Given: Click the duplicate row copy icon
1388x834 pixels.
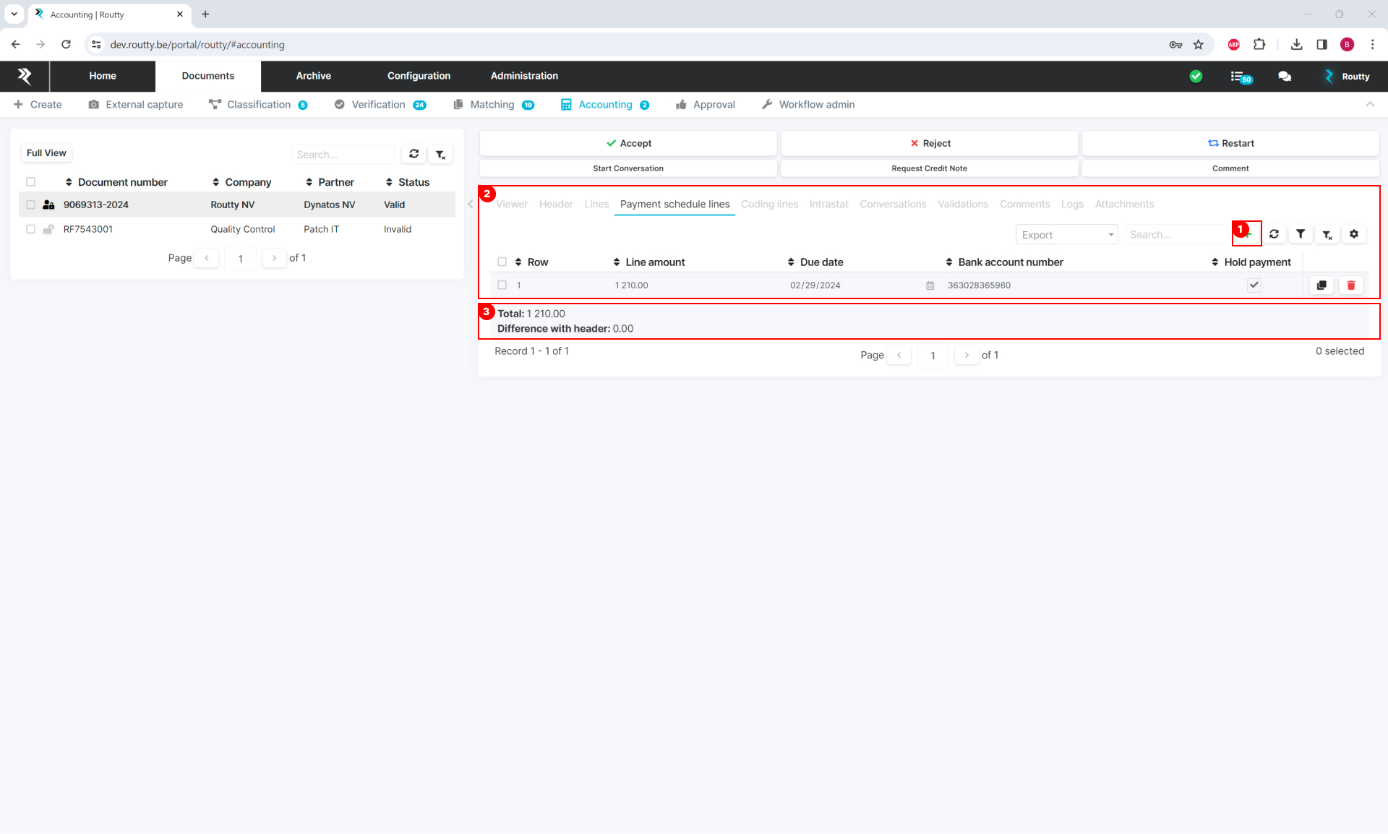Looking at the screenshot, I should click(x=1321, y=285).
